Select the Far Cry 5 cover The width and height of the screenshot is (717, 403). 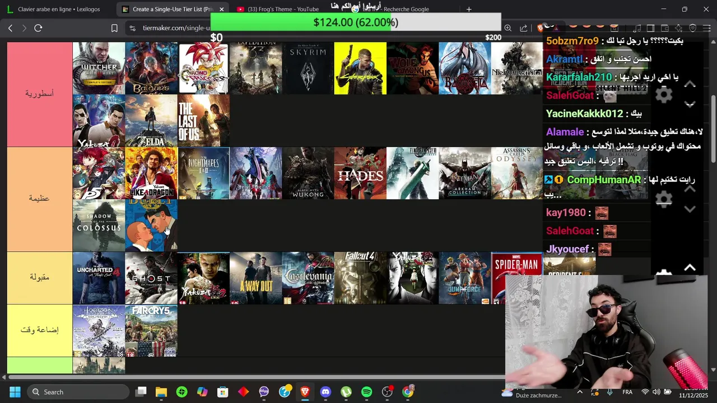pyautogui.click(x=151, y=330)
